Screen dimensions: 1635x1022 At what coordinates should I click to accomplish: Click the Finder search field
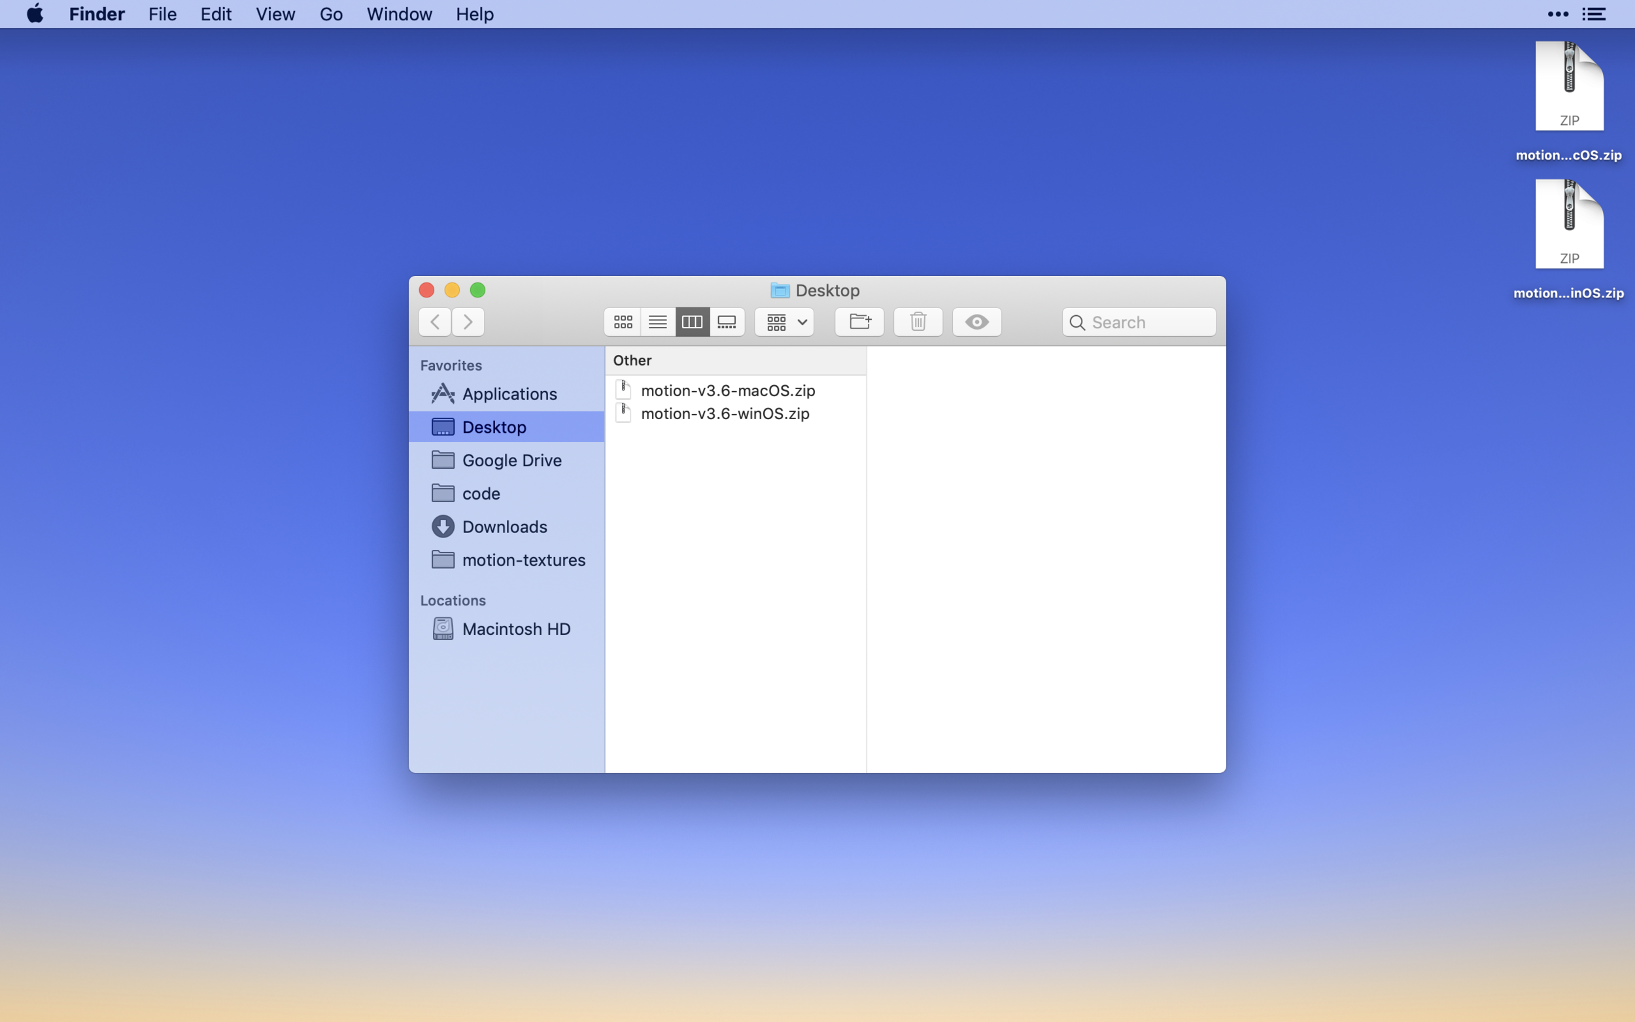pyautogui.click(x=1139, y=322)
